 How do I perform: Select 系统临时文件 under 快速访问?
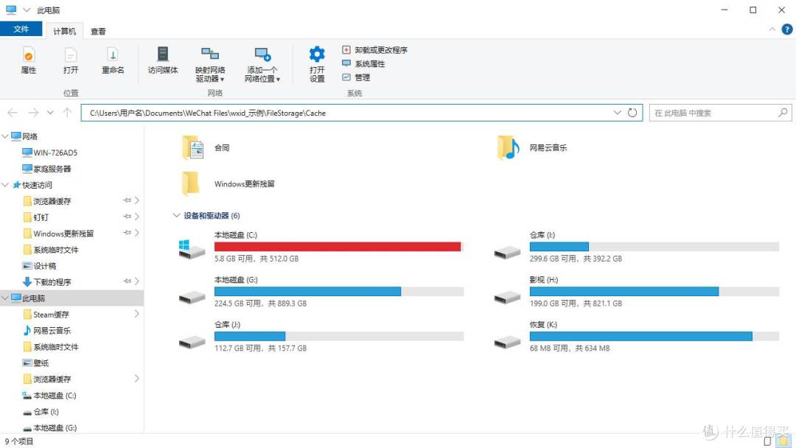(x=51, y=250)
